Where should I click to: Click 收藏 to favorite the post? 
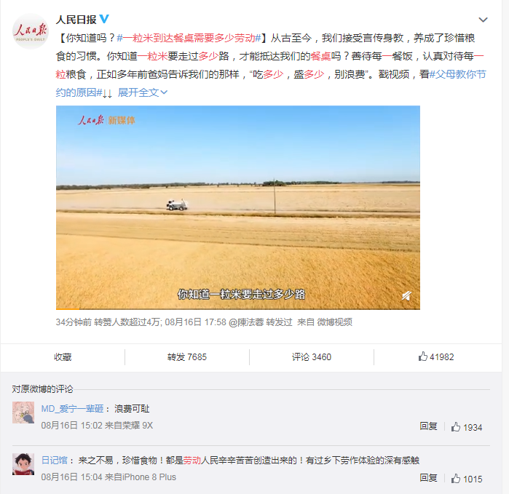63,357
